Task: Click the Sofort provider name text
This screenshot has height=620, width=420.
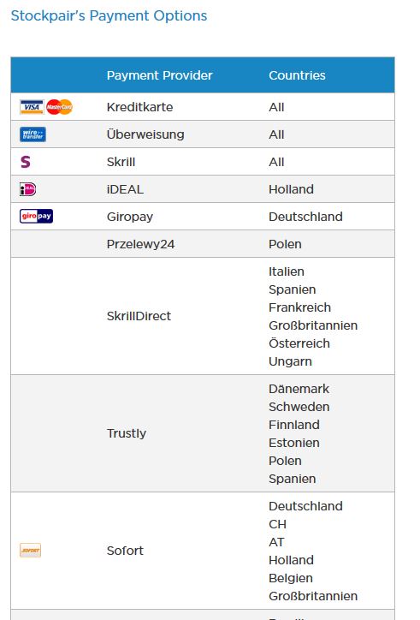Action: click(x=125, y=551)
